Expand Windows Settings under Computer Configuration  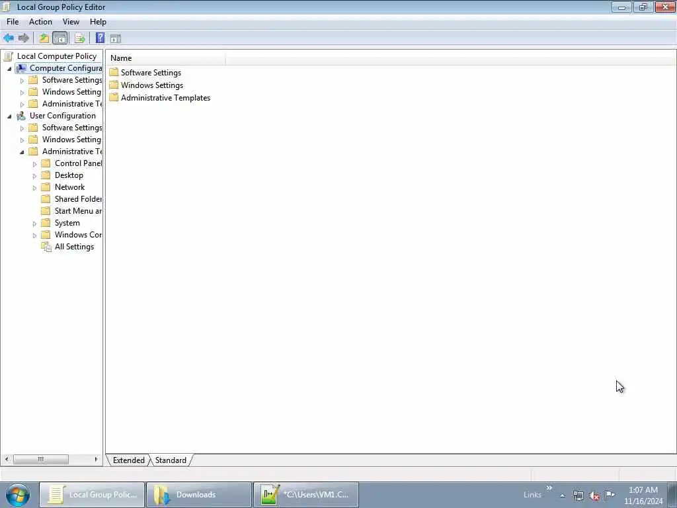coord(22,93)
